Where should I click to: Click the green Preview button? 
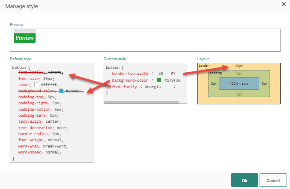point(25,38)
